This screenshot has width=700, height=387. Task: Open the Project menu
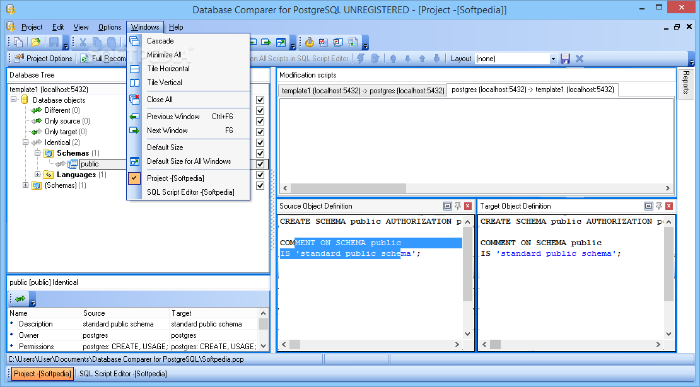32,27
